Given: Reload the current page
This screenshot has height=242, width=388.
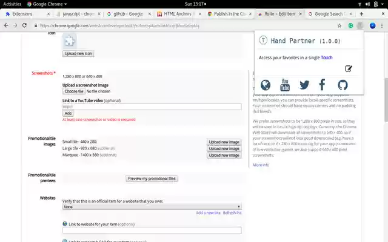Looking at the screenshot, I should pos(24,25).
